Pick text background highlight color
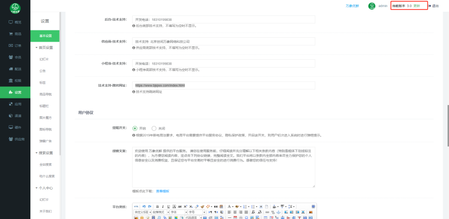 tap(237, 206)
